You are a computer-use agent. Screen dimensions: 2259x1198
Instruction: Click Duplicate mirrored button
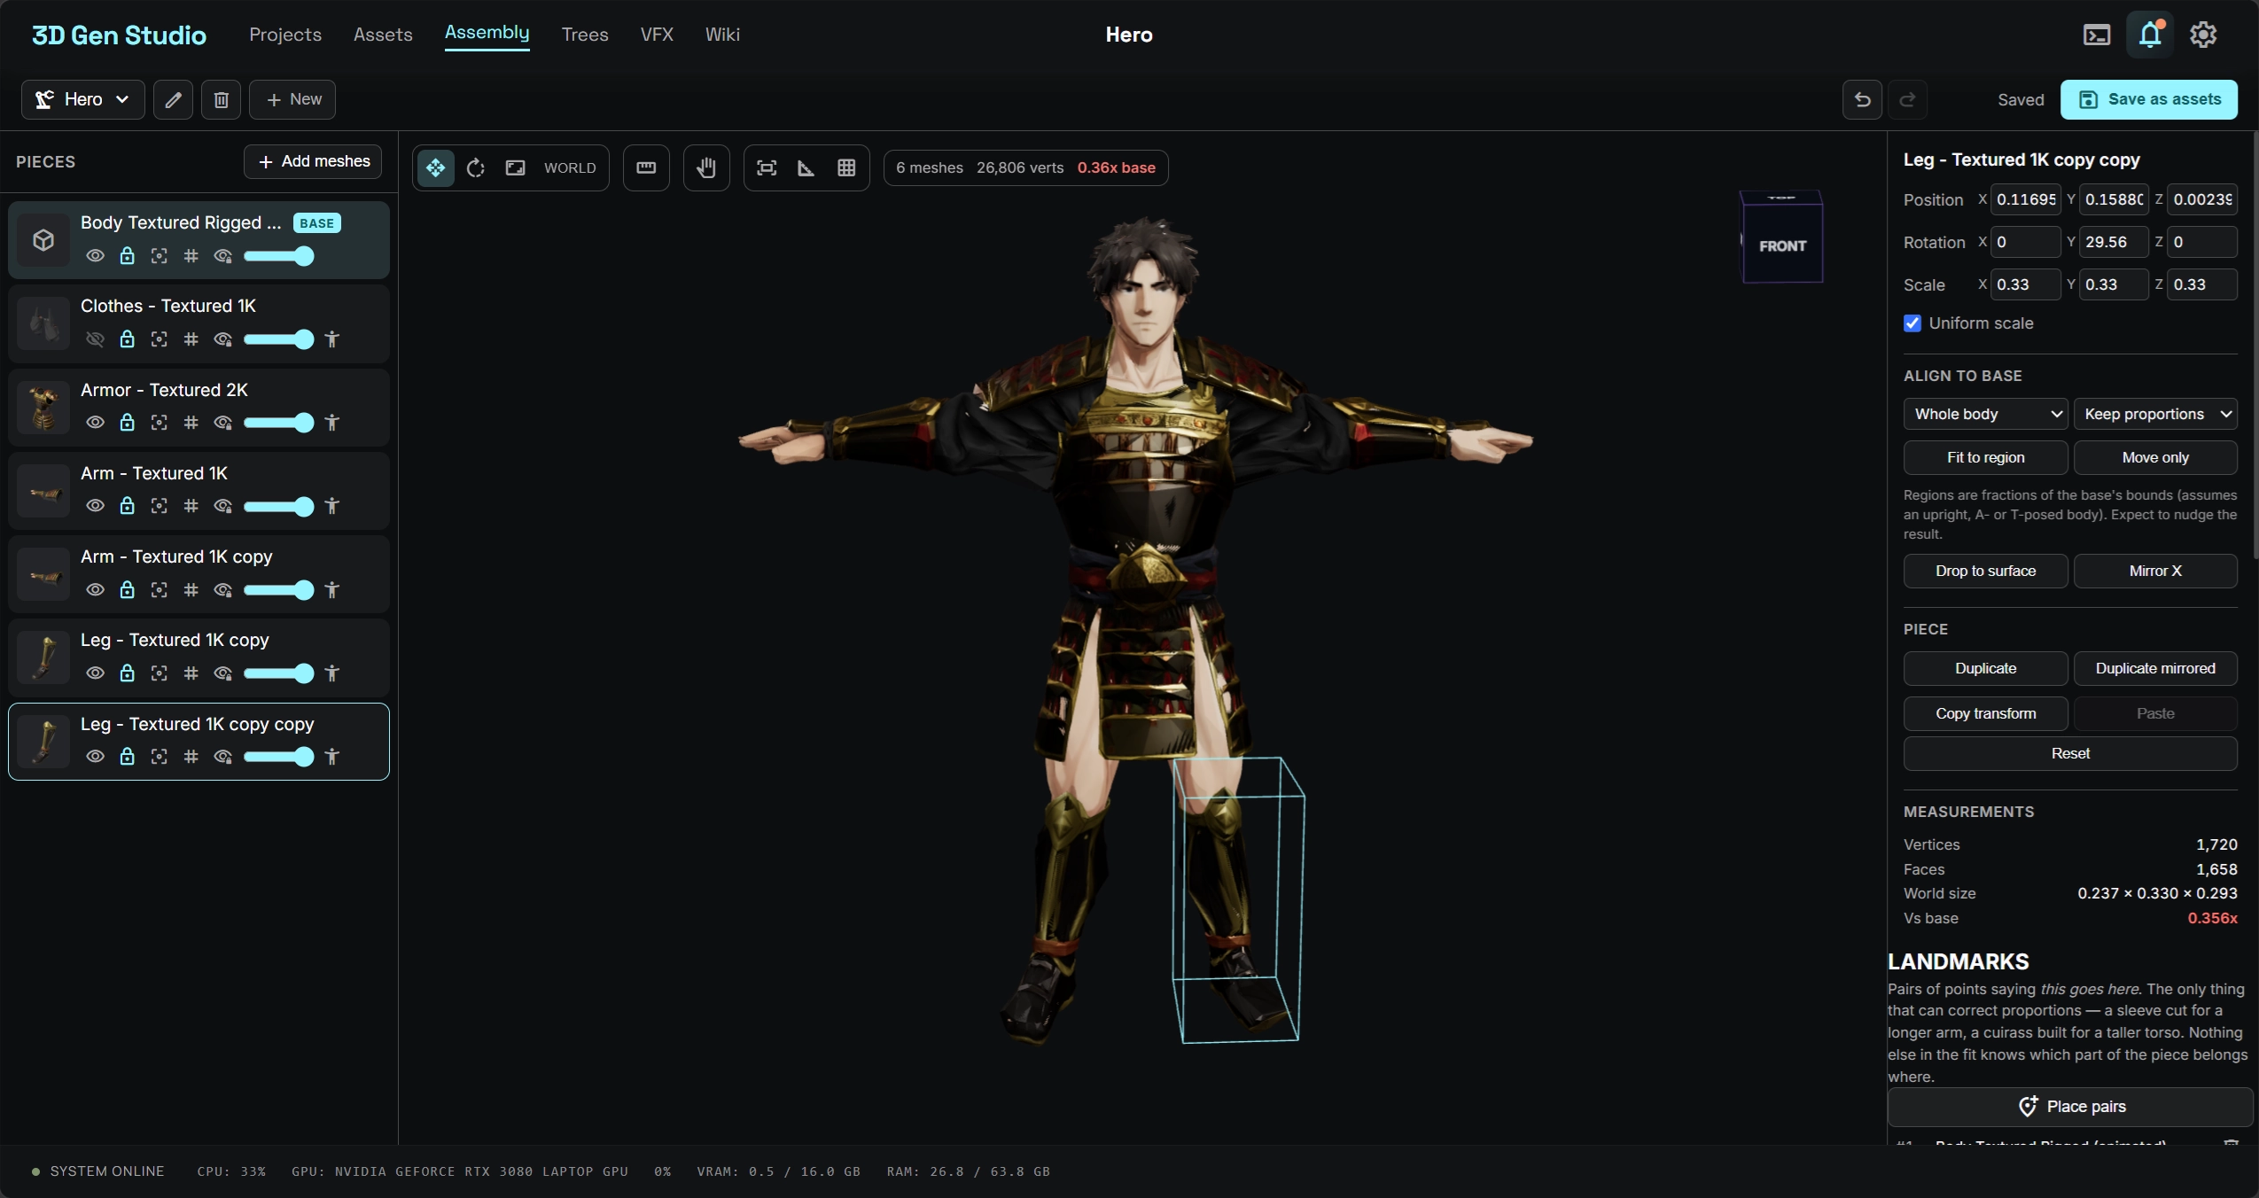point(2155,668)
